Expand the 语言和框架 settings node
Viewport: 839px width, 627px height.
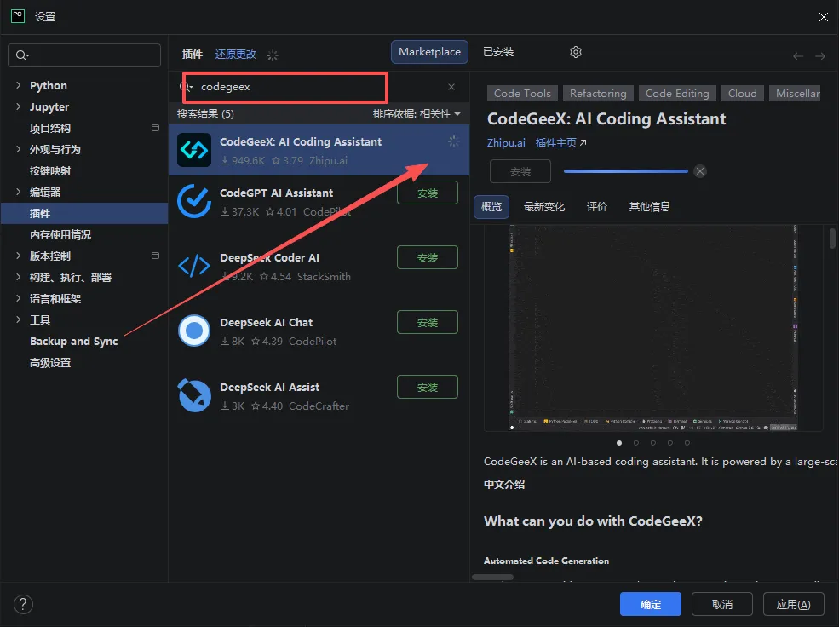pos(19,298)
